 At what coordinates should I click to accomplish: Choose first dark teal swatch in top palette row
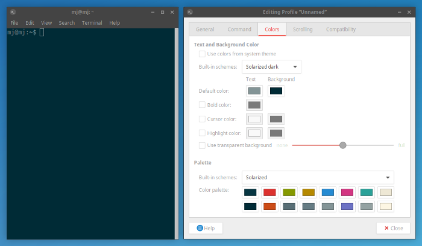pos(250,192)
